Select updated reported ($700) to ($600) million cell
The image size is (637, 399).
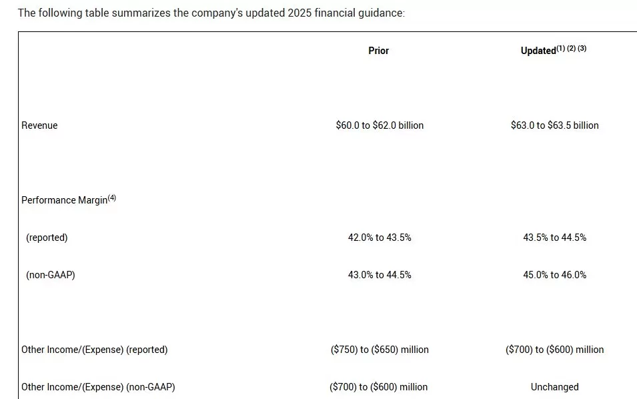click(554, 350)
